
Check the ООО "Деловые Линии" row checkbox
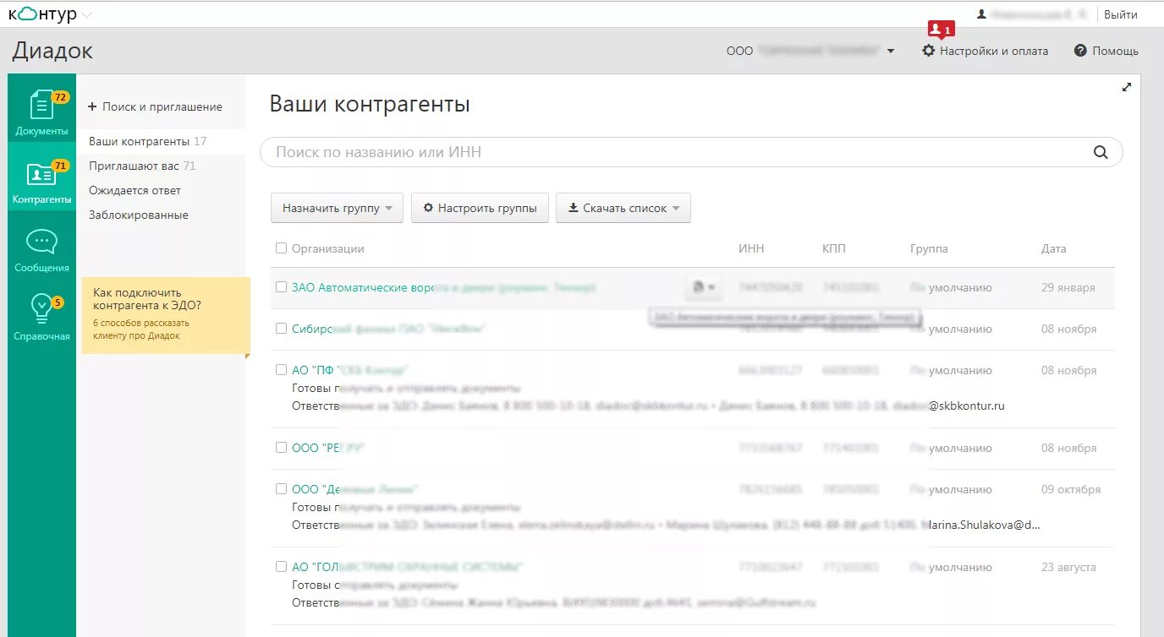click(x=282, y=489)
